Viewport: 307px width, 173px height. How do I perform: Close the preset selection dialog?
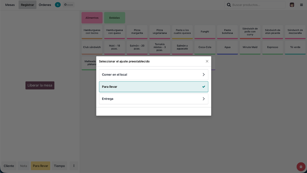point(207,61)
